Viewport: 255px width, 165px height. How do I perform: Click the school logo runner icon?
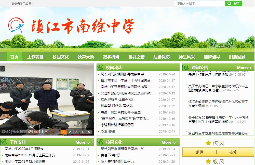[16, 25]
